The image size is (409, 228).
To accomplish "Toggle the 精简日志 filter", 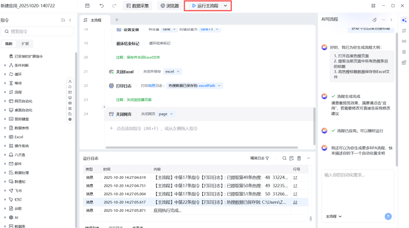I will [259, 158].
